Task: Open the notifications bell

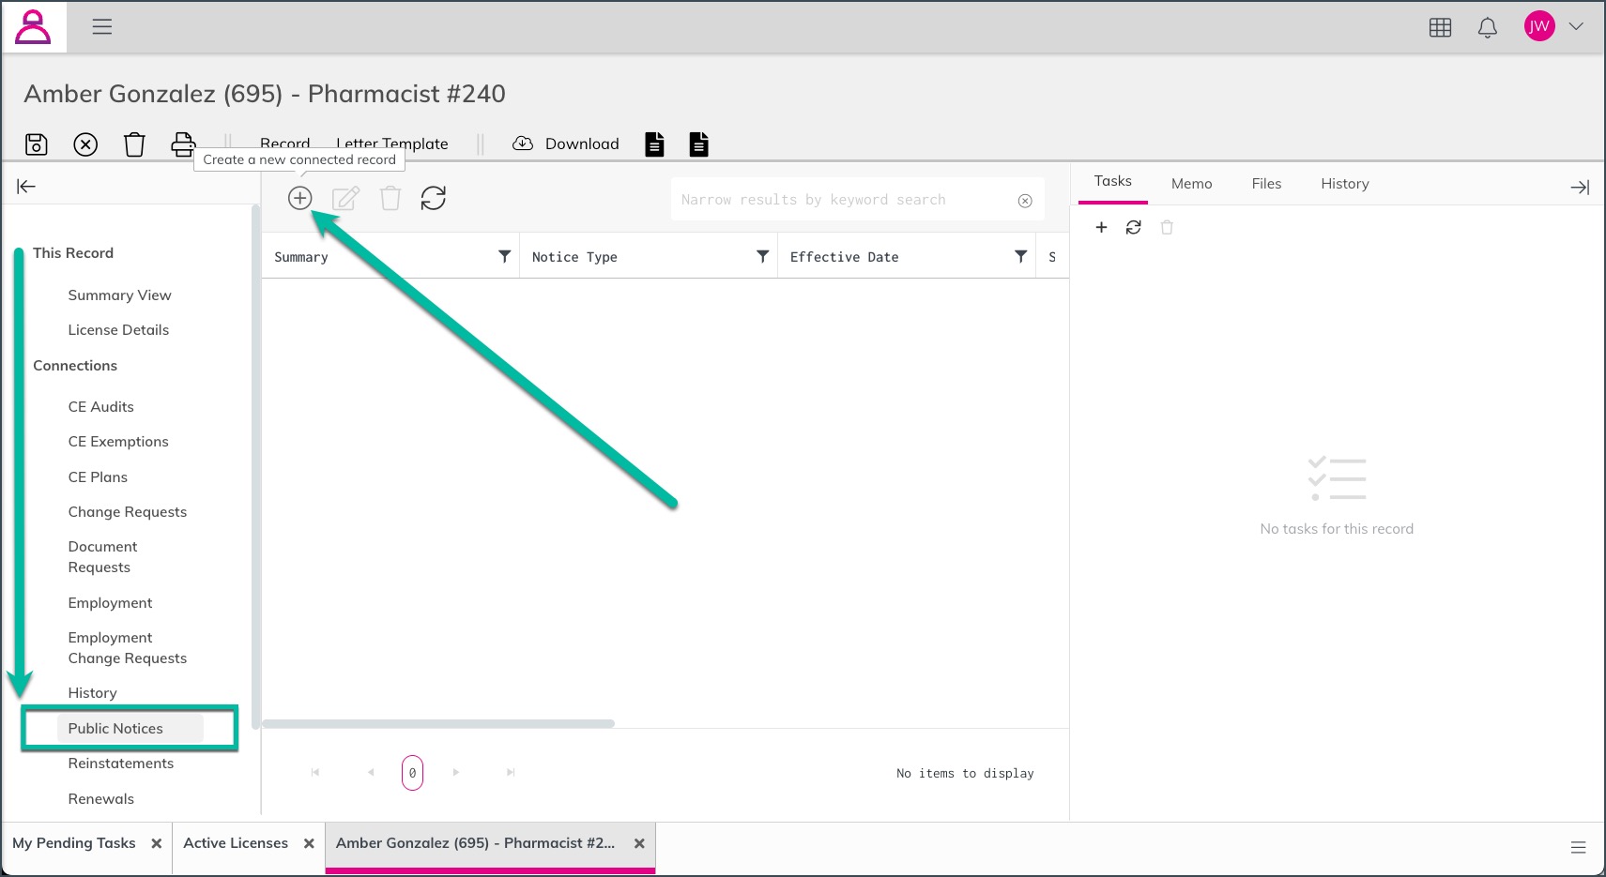Action: pyautogui.click(x=1488, y=27)
